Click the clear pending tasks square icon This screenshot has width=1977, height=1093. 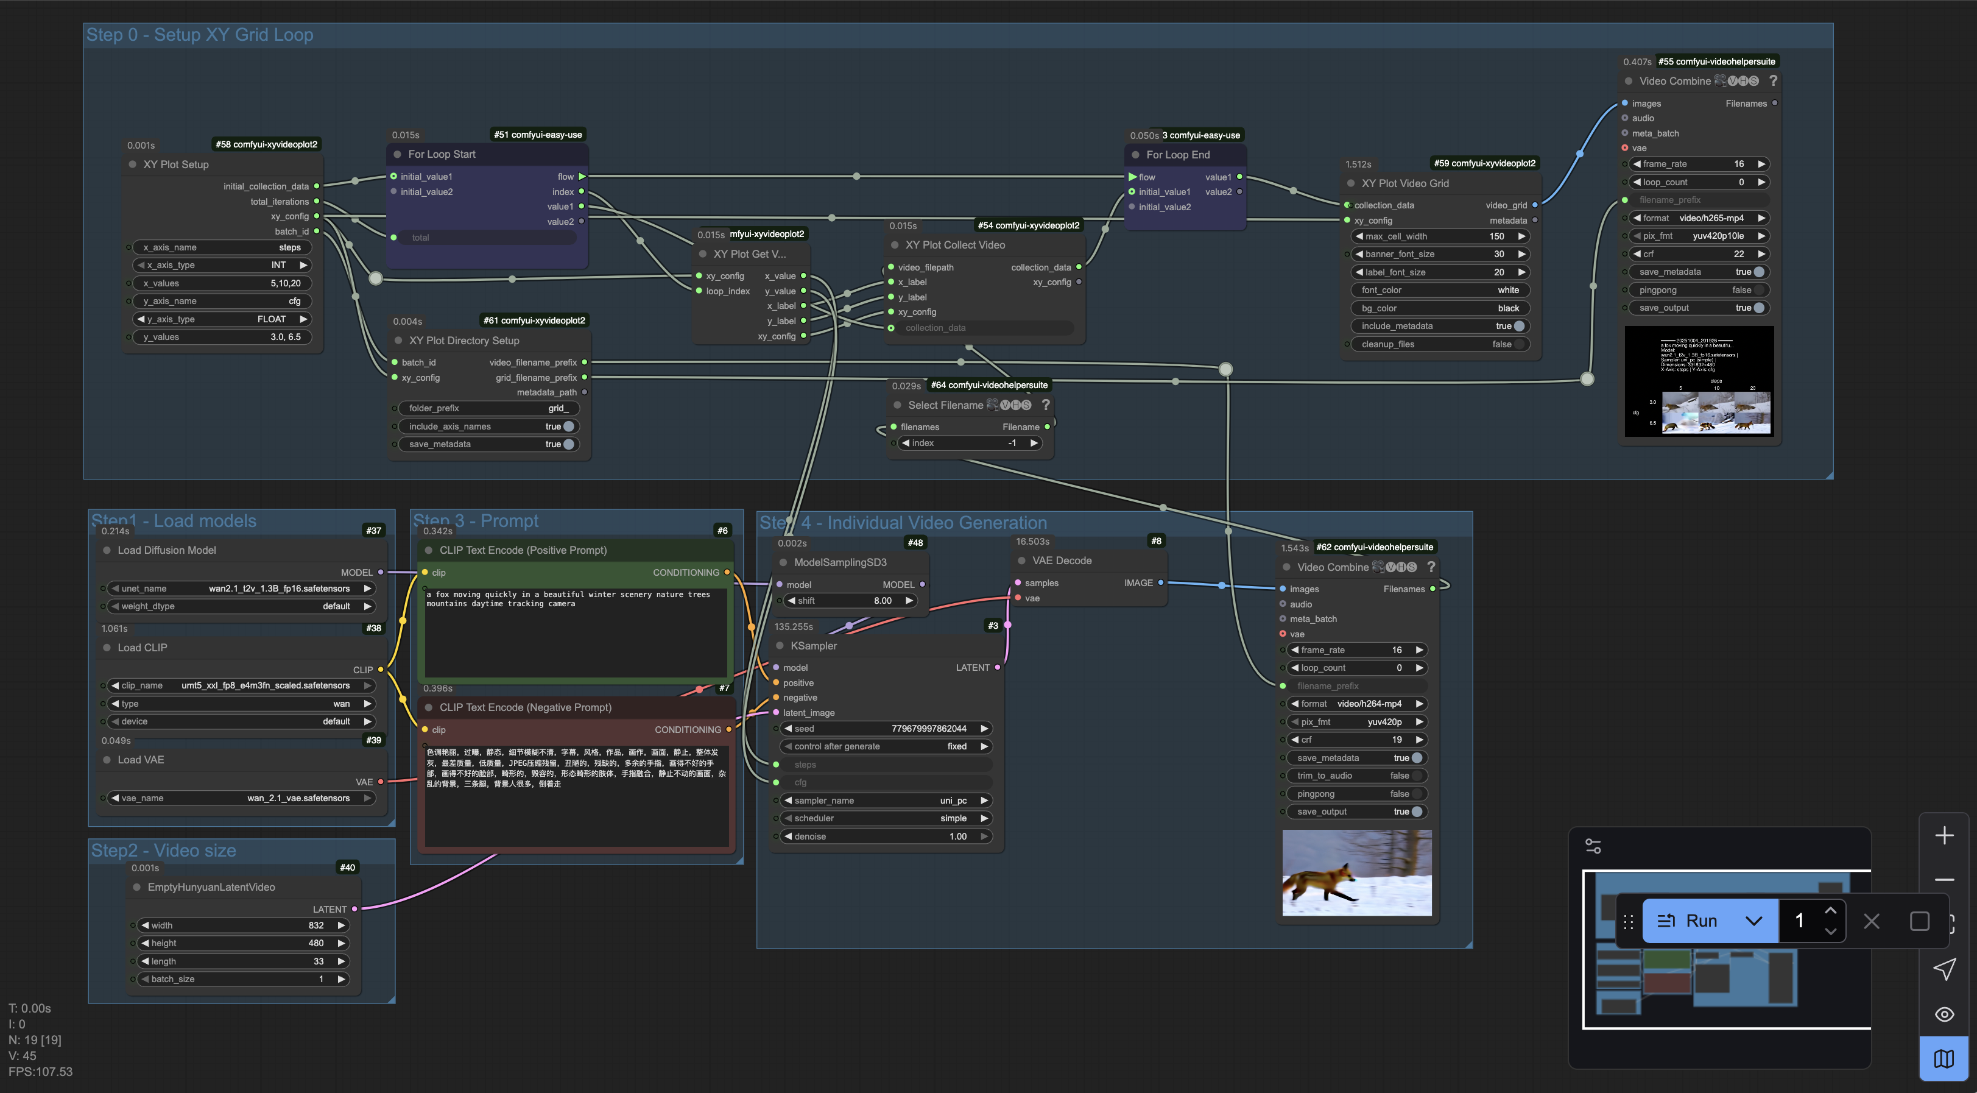pyautogui.click(x=1919, y=921)
